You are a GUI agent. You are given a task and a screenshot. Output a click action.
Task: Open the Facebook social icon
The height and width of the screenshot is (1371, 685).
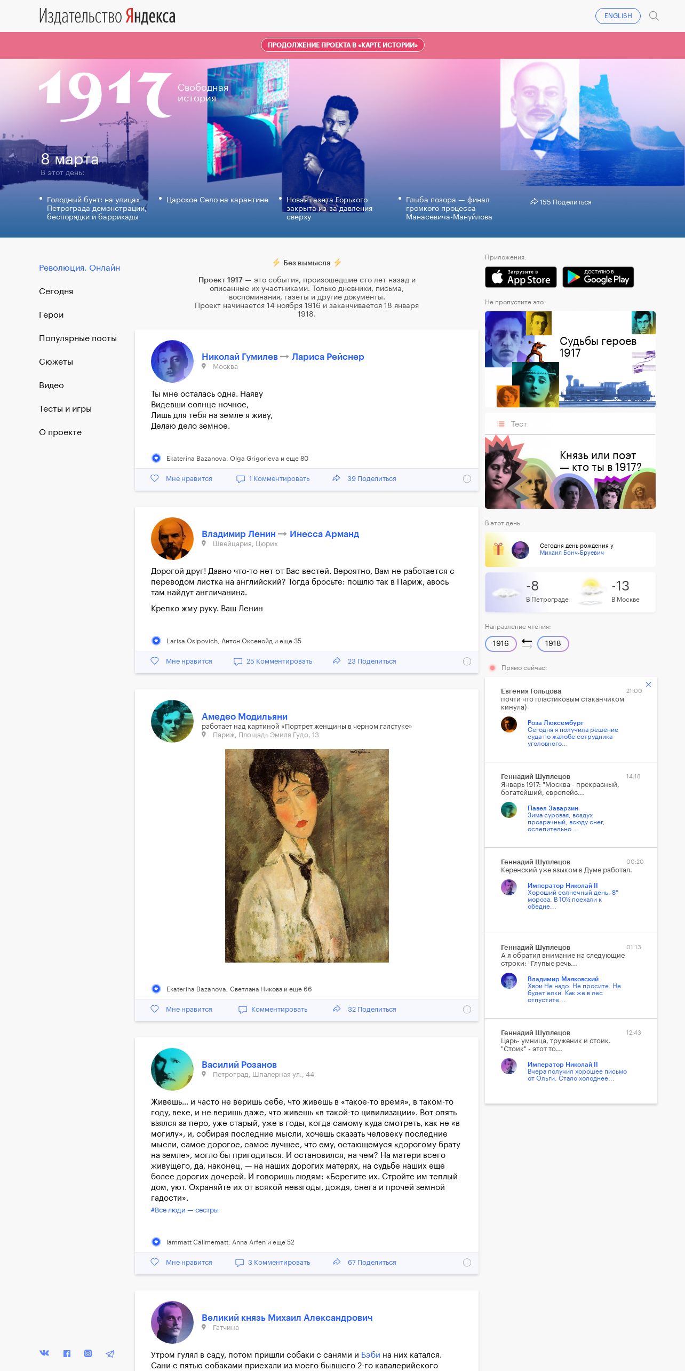(67, 1353)
